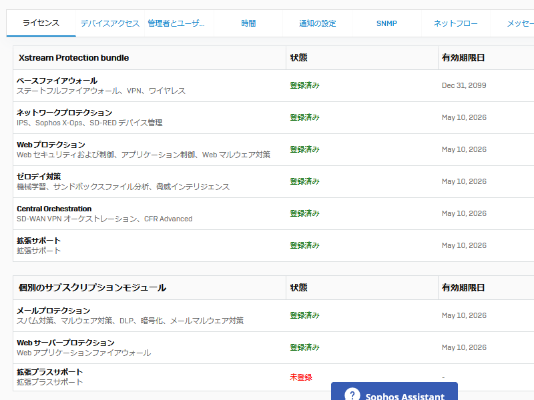Go to the 時間 tab
Image resolution: width=534 pixels, height=400 pixels.
point(248,23)
